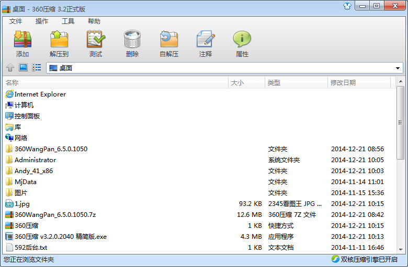Click the 1.jpg file icon
Screen dimensions: 408x267
(9, 204)
